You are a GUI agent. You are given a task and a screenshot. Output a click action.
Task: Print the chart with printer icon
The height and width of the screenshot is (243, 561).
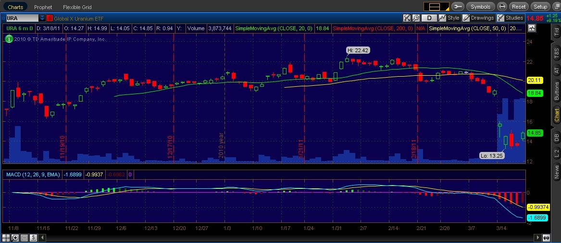tap(502, 6)
